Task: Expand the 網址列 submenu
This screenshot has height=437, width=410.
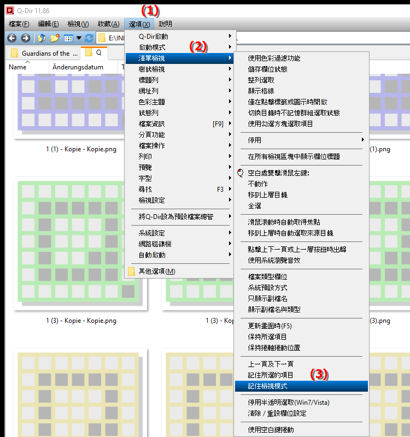Action: click(179, 91)
